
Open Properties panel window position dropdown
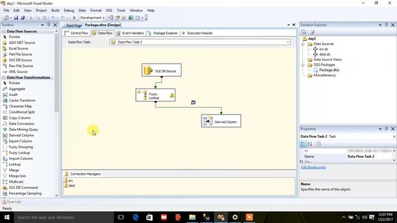380,129
